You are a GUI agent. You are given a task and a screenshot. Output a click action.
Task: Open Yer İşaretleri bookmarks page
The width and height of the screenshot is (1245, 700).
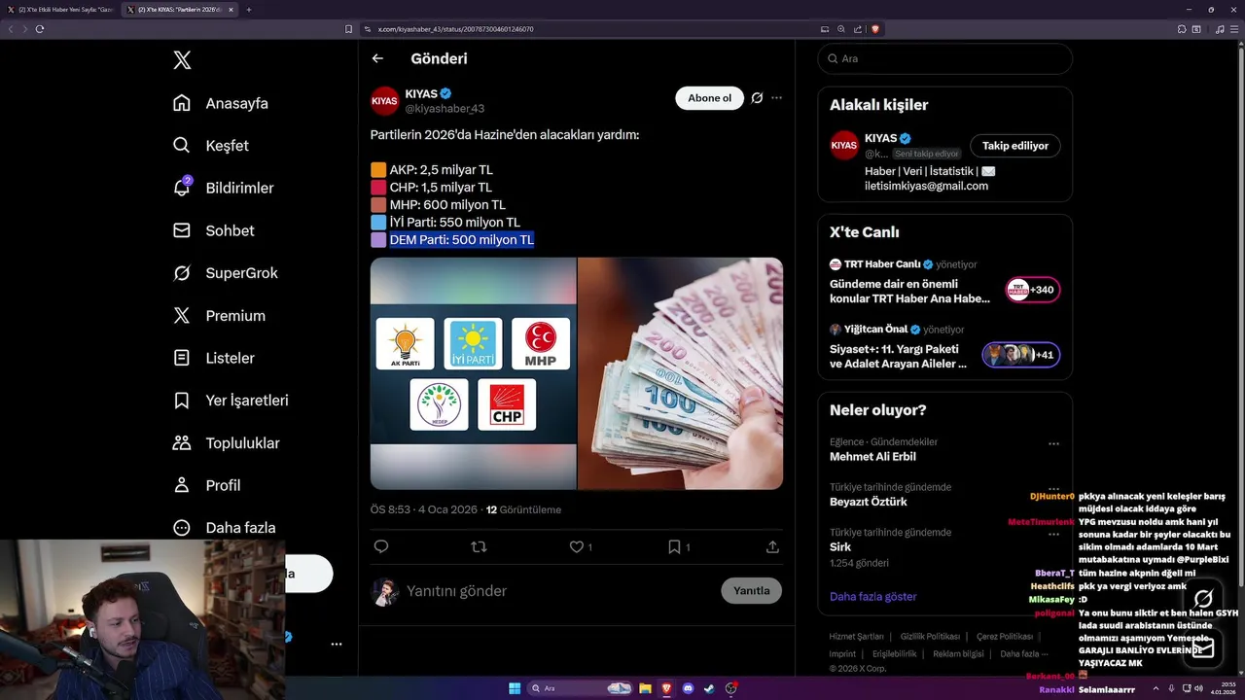point(230,401)
